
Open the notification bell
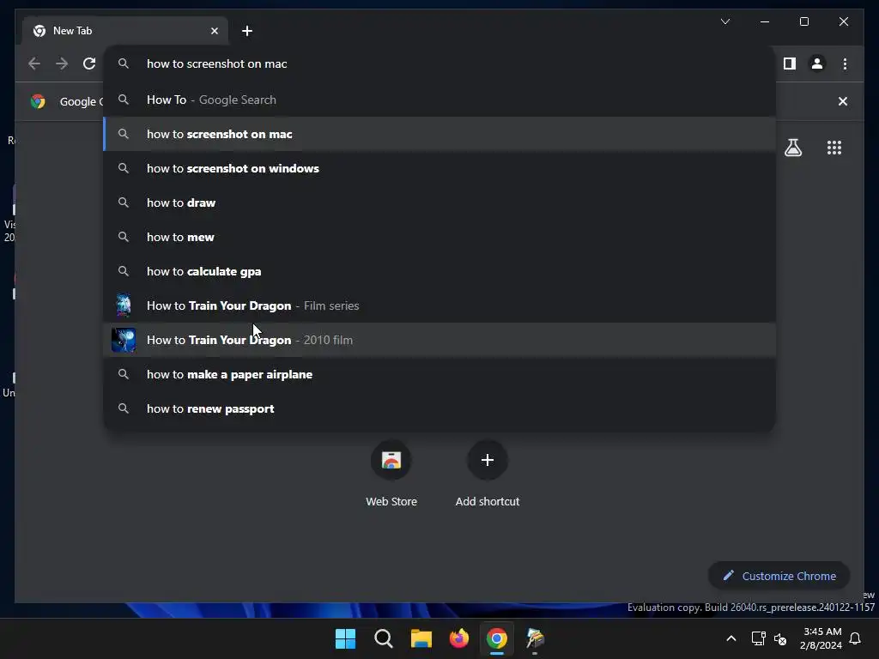[855, 638]
